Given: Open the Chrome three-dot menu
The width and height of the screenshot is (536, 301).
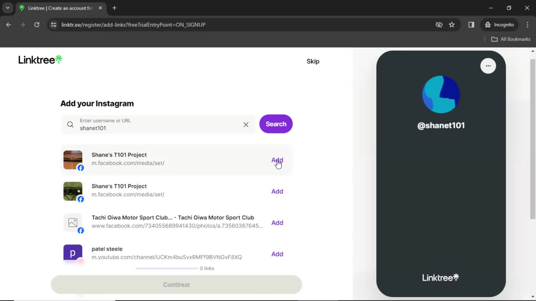Looking at the screenshot, I should (x=527, y=25).
